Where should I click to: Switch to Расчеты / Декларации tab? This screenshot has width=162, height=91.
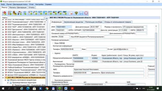pyautogui.click(x=18, y=8)
